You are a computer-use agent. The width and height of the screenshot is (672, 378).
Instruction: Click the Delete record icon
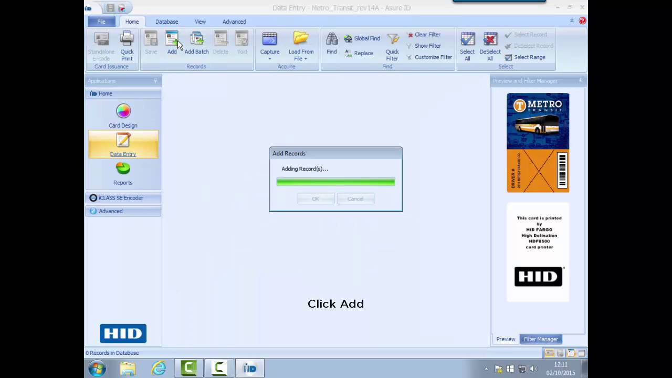click(220, 39)
